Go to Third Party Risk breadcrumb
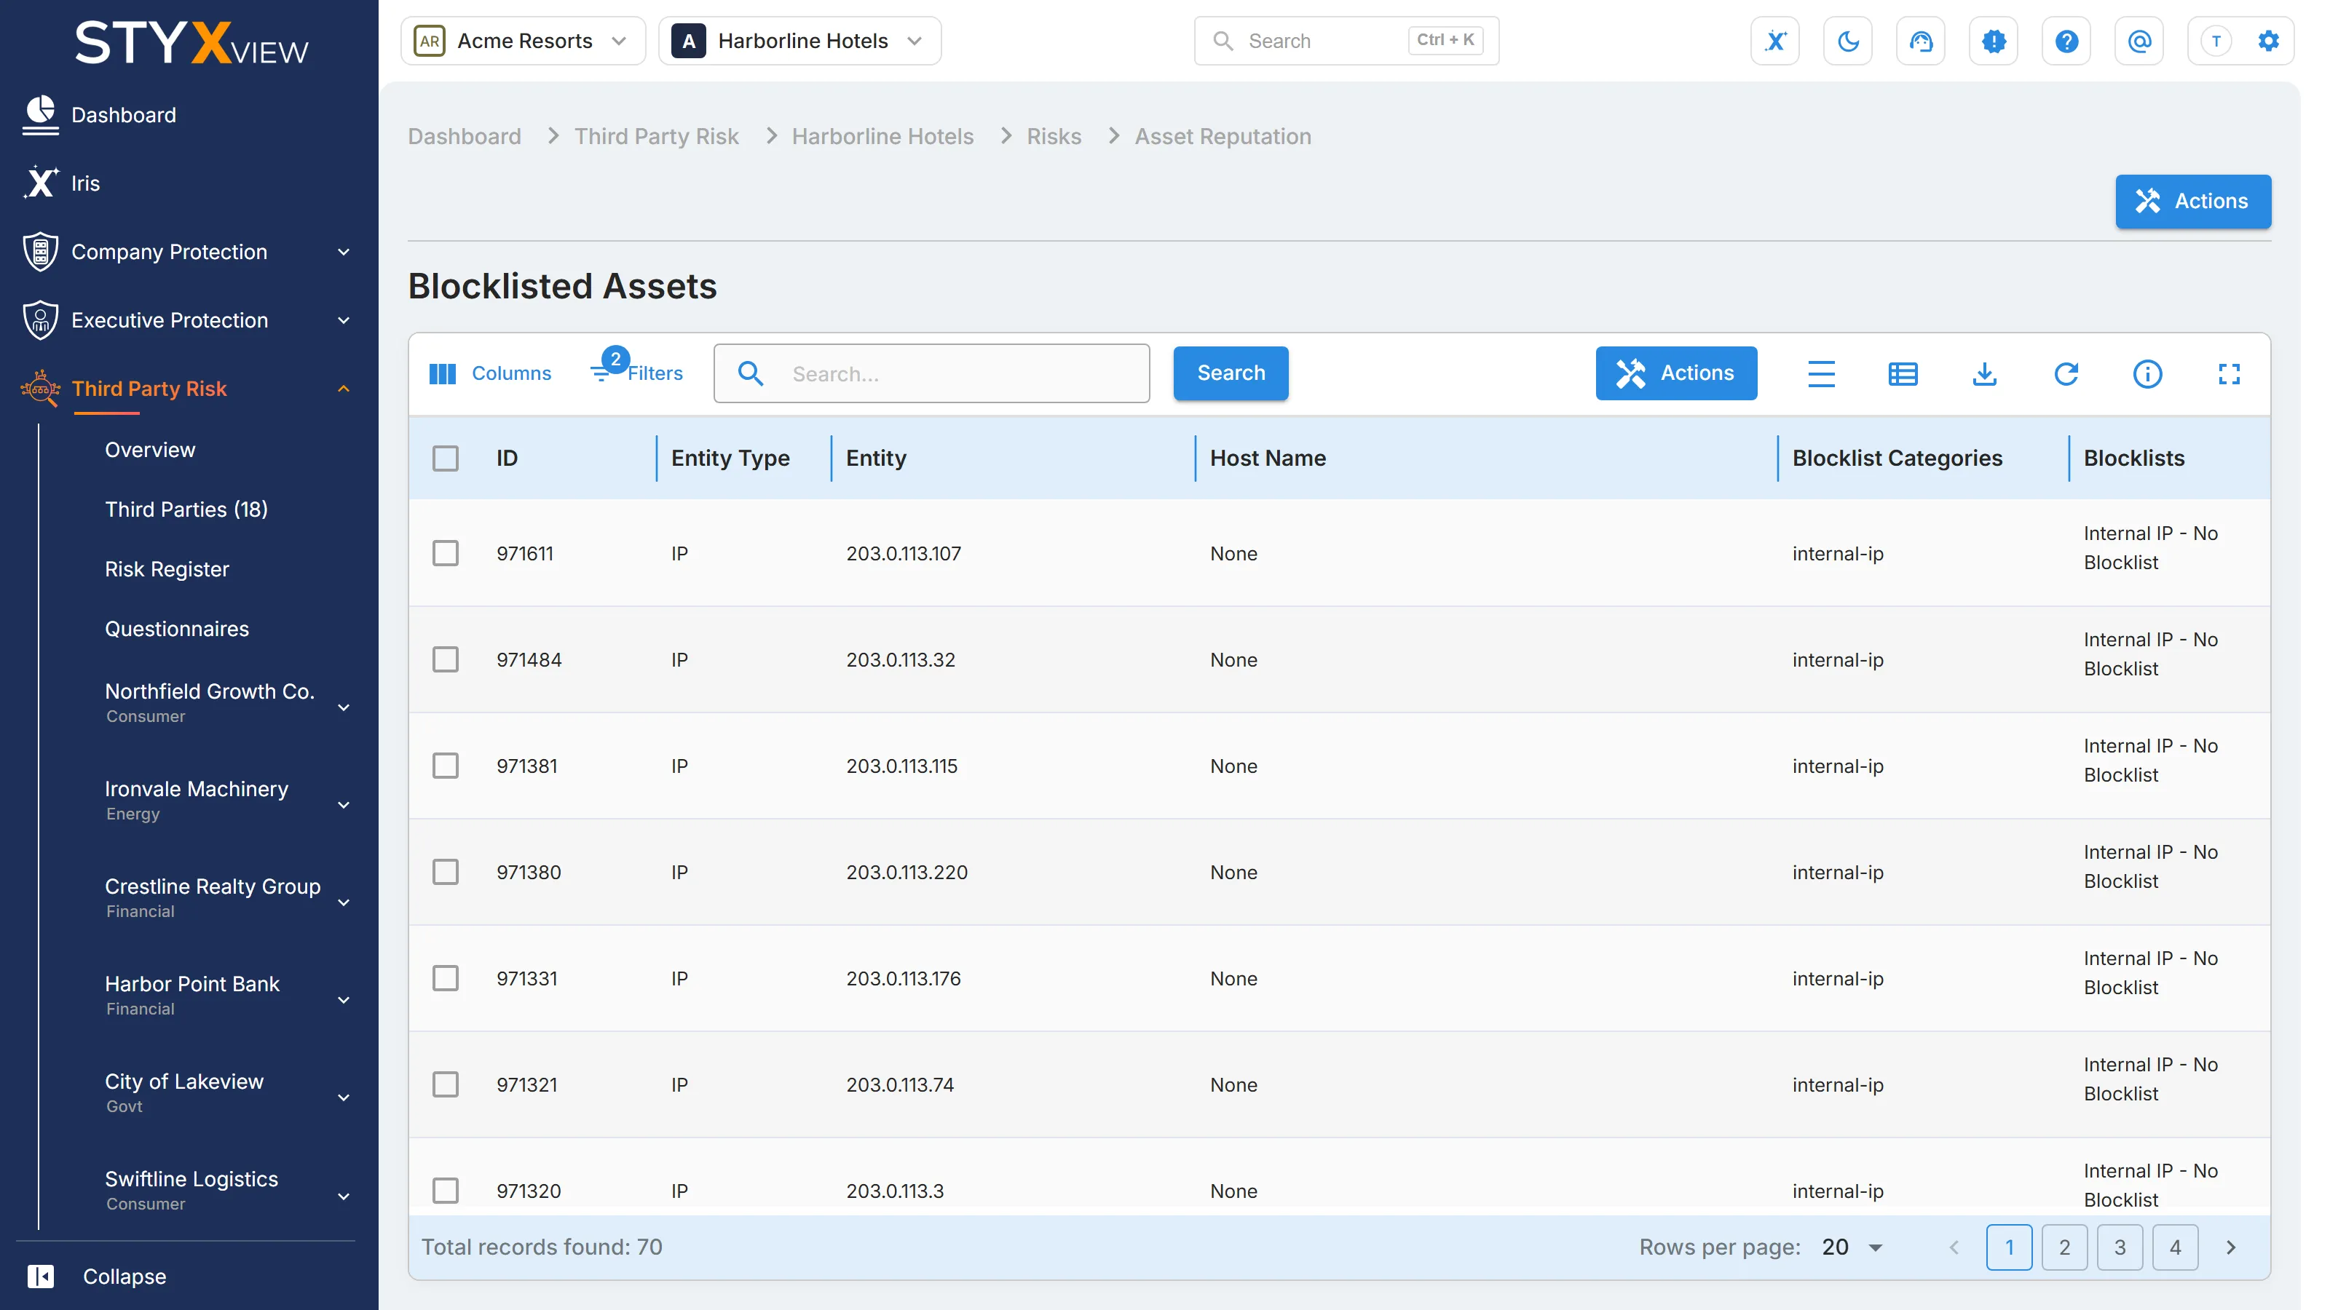Screen dimensions: 2330x1310 click(656, 137)
